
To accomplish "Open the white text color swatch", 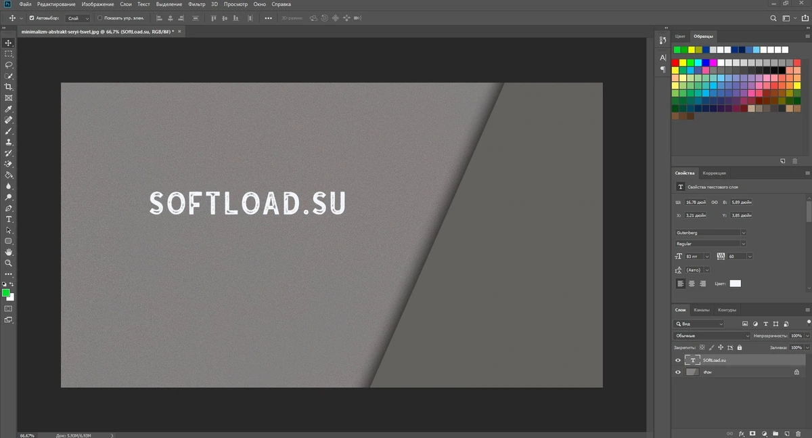I will [735, 284].
